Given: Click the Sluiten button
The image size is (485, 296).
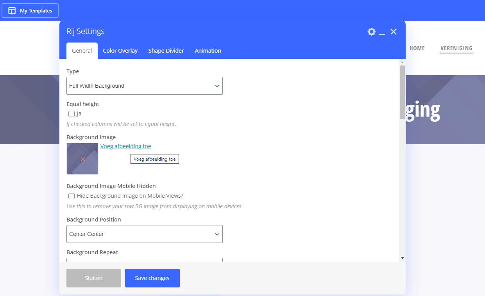Looking at the screenshot, I should click(94, 278).
